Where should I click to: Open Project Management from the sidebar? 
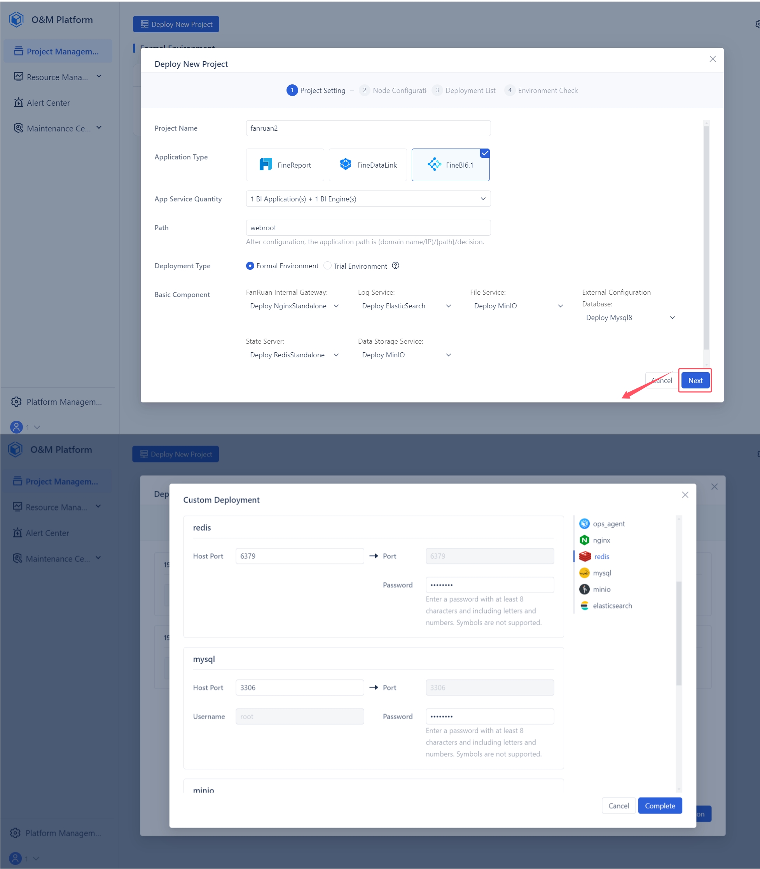click(58, 51)
